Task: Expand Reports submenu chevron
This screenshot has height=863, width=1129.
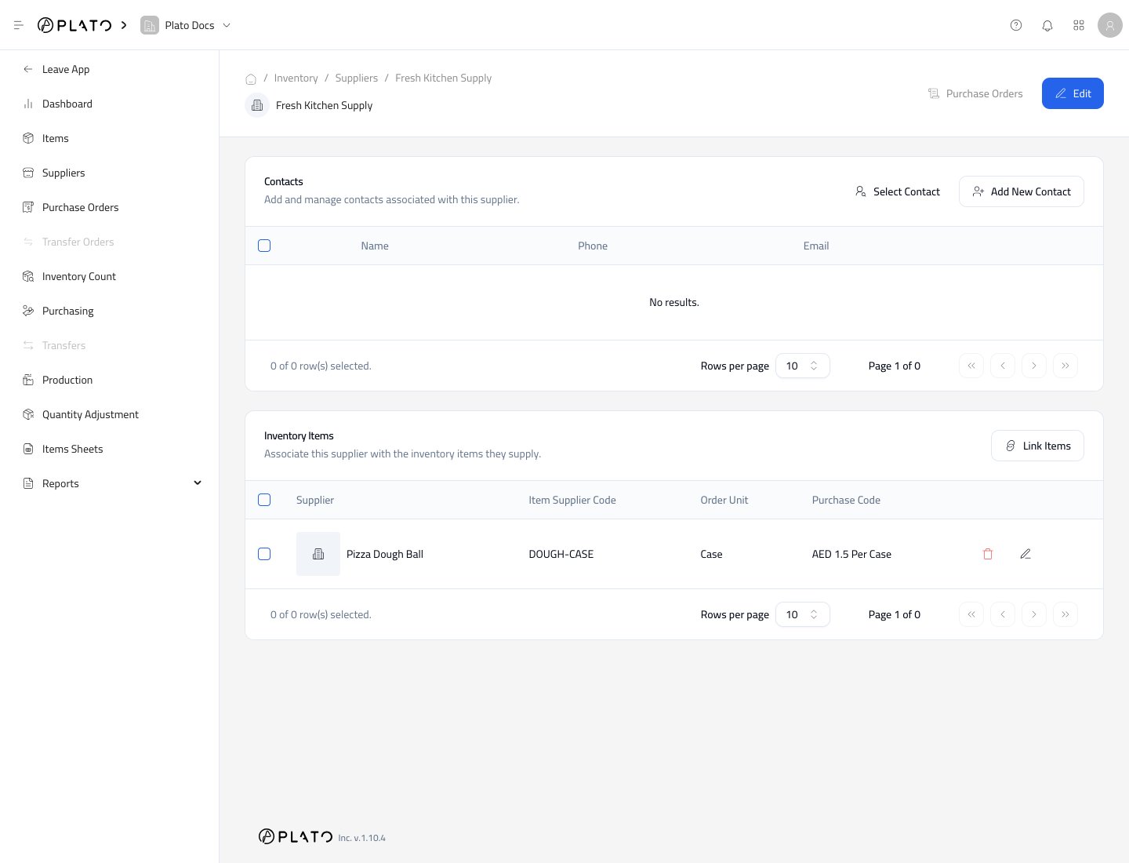Action: pyautogui.click(x=198, y=483)
